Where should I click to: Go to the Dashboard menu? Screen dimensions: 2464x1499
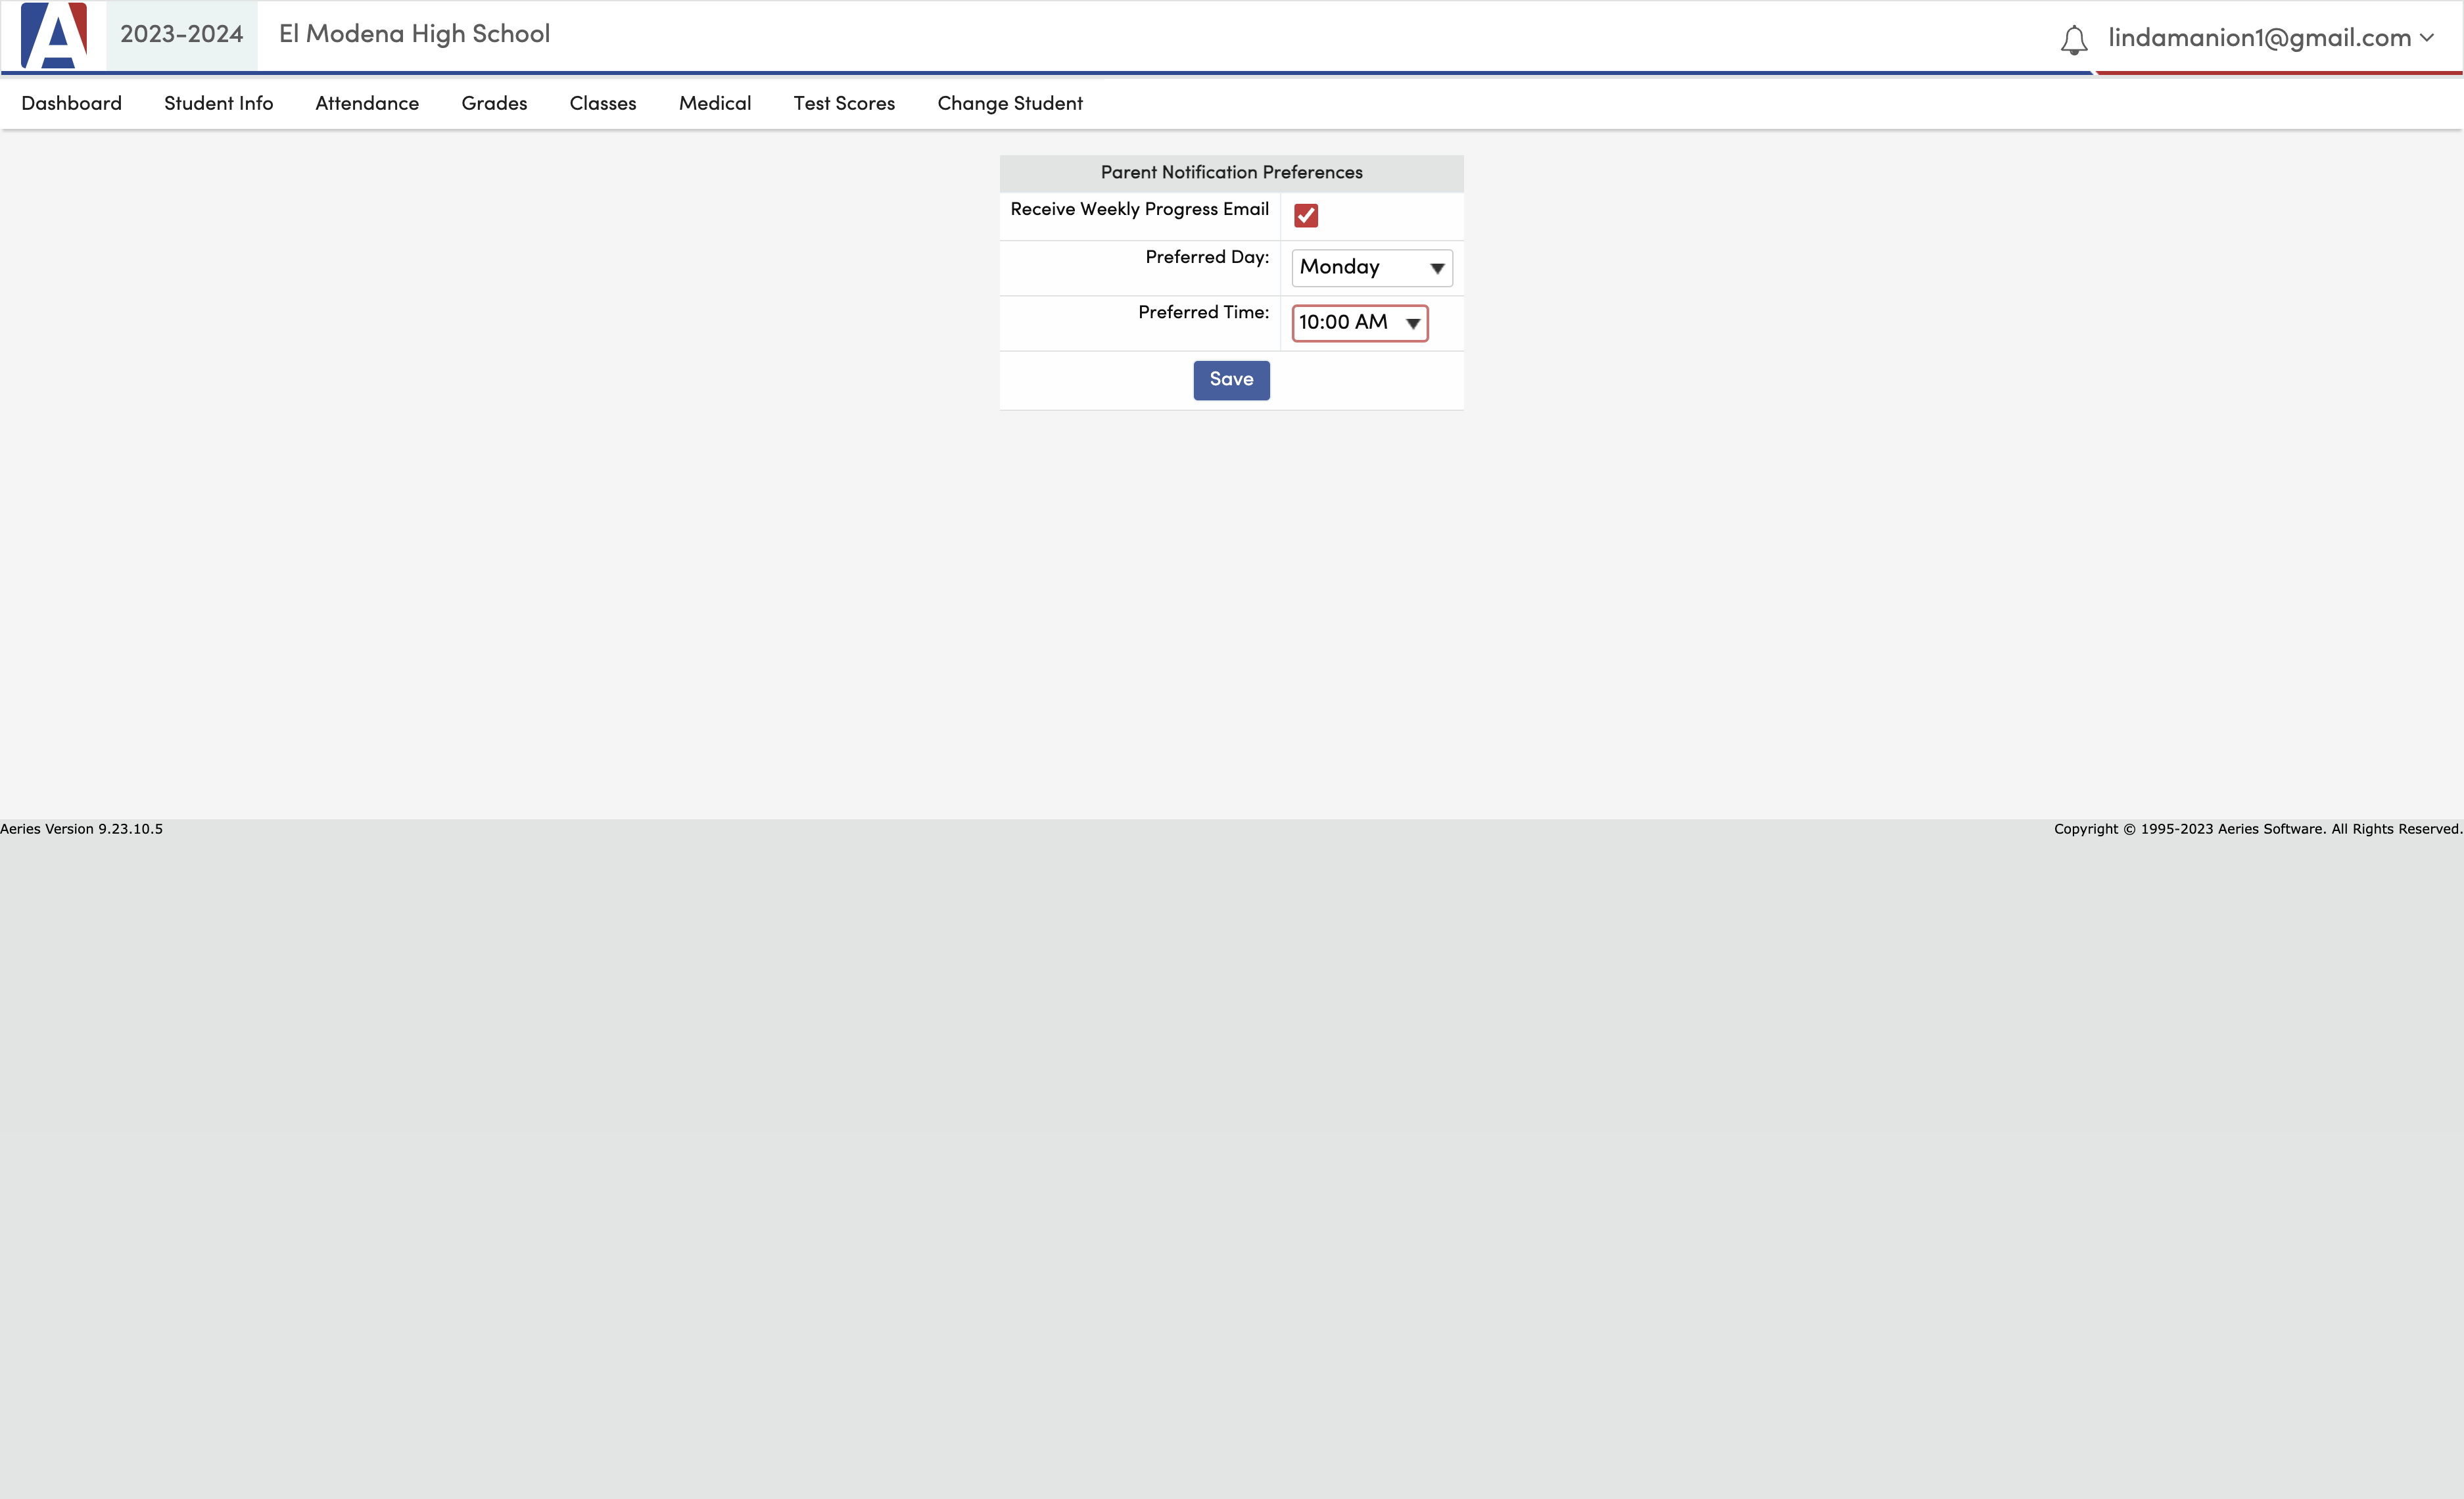click(71, 103)
